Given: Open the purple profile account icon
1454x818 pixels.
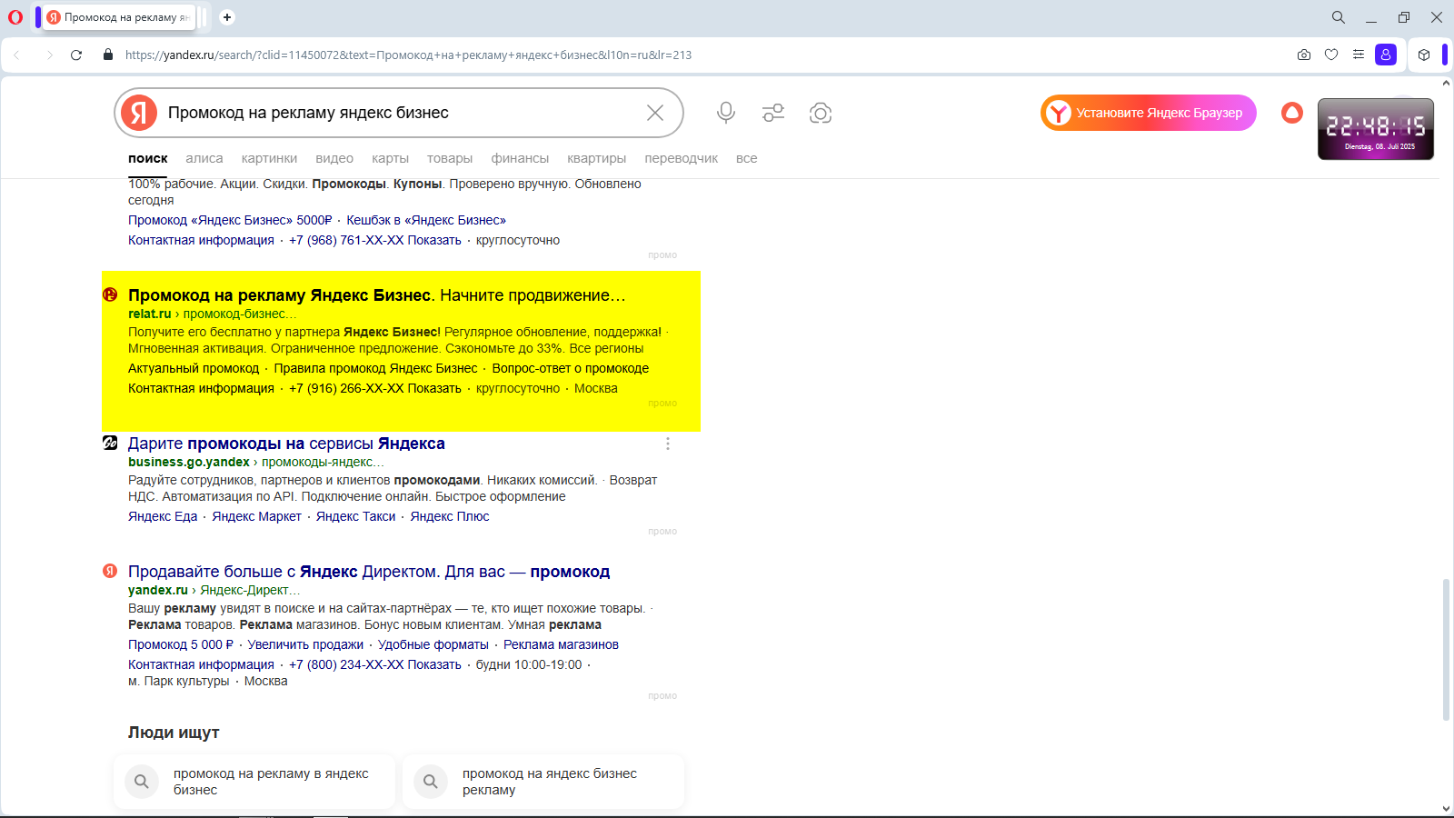Looking at the screenshot, I should coord(1386,55).
